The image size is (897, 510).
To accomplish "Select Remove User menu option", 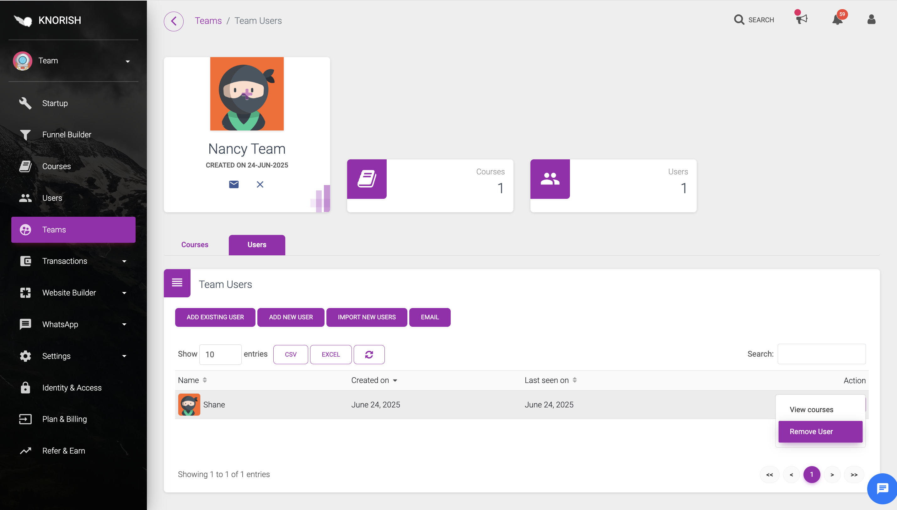I will (x=820, y=432).
